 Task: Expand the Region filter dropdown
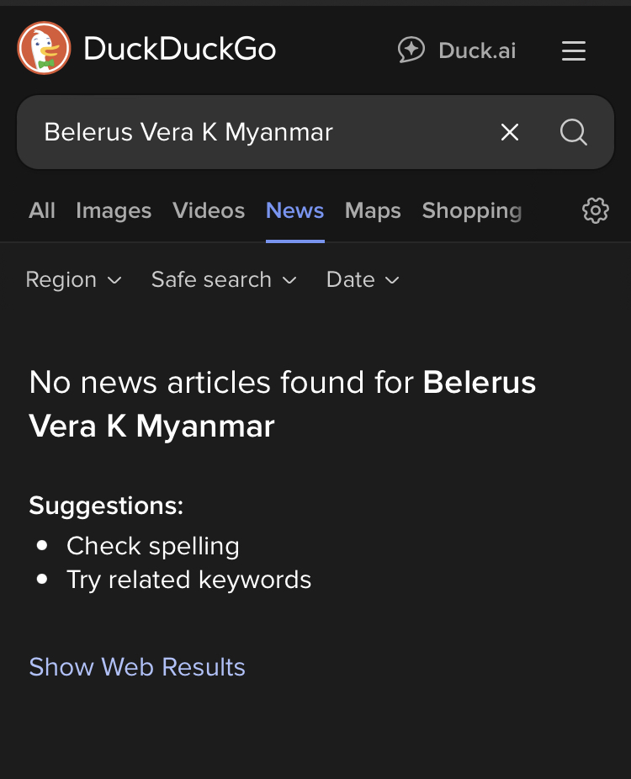tap(74, 280)
